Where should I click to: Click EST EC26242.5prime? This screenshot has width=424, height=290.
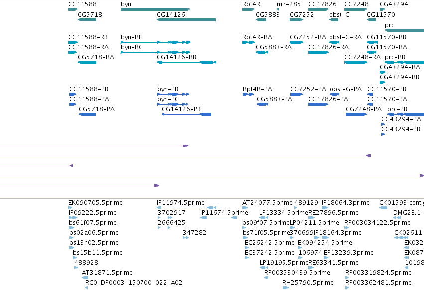coord(270,243)
